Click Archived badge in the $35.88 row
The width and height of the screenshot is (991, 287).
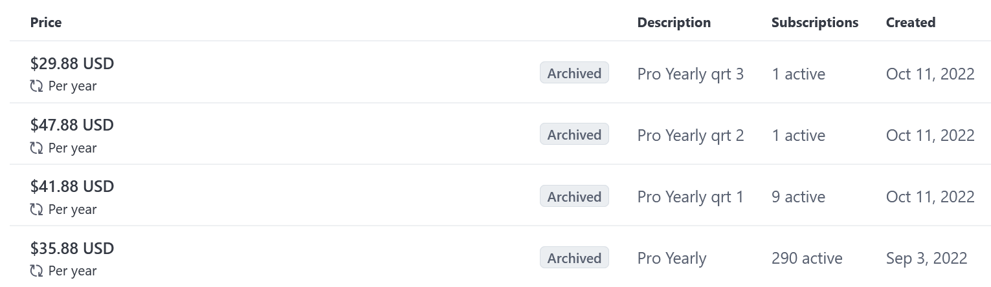point(574,258)
